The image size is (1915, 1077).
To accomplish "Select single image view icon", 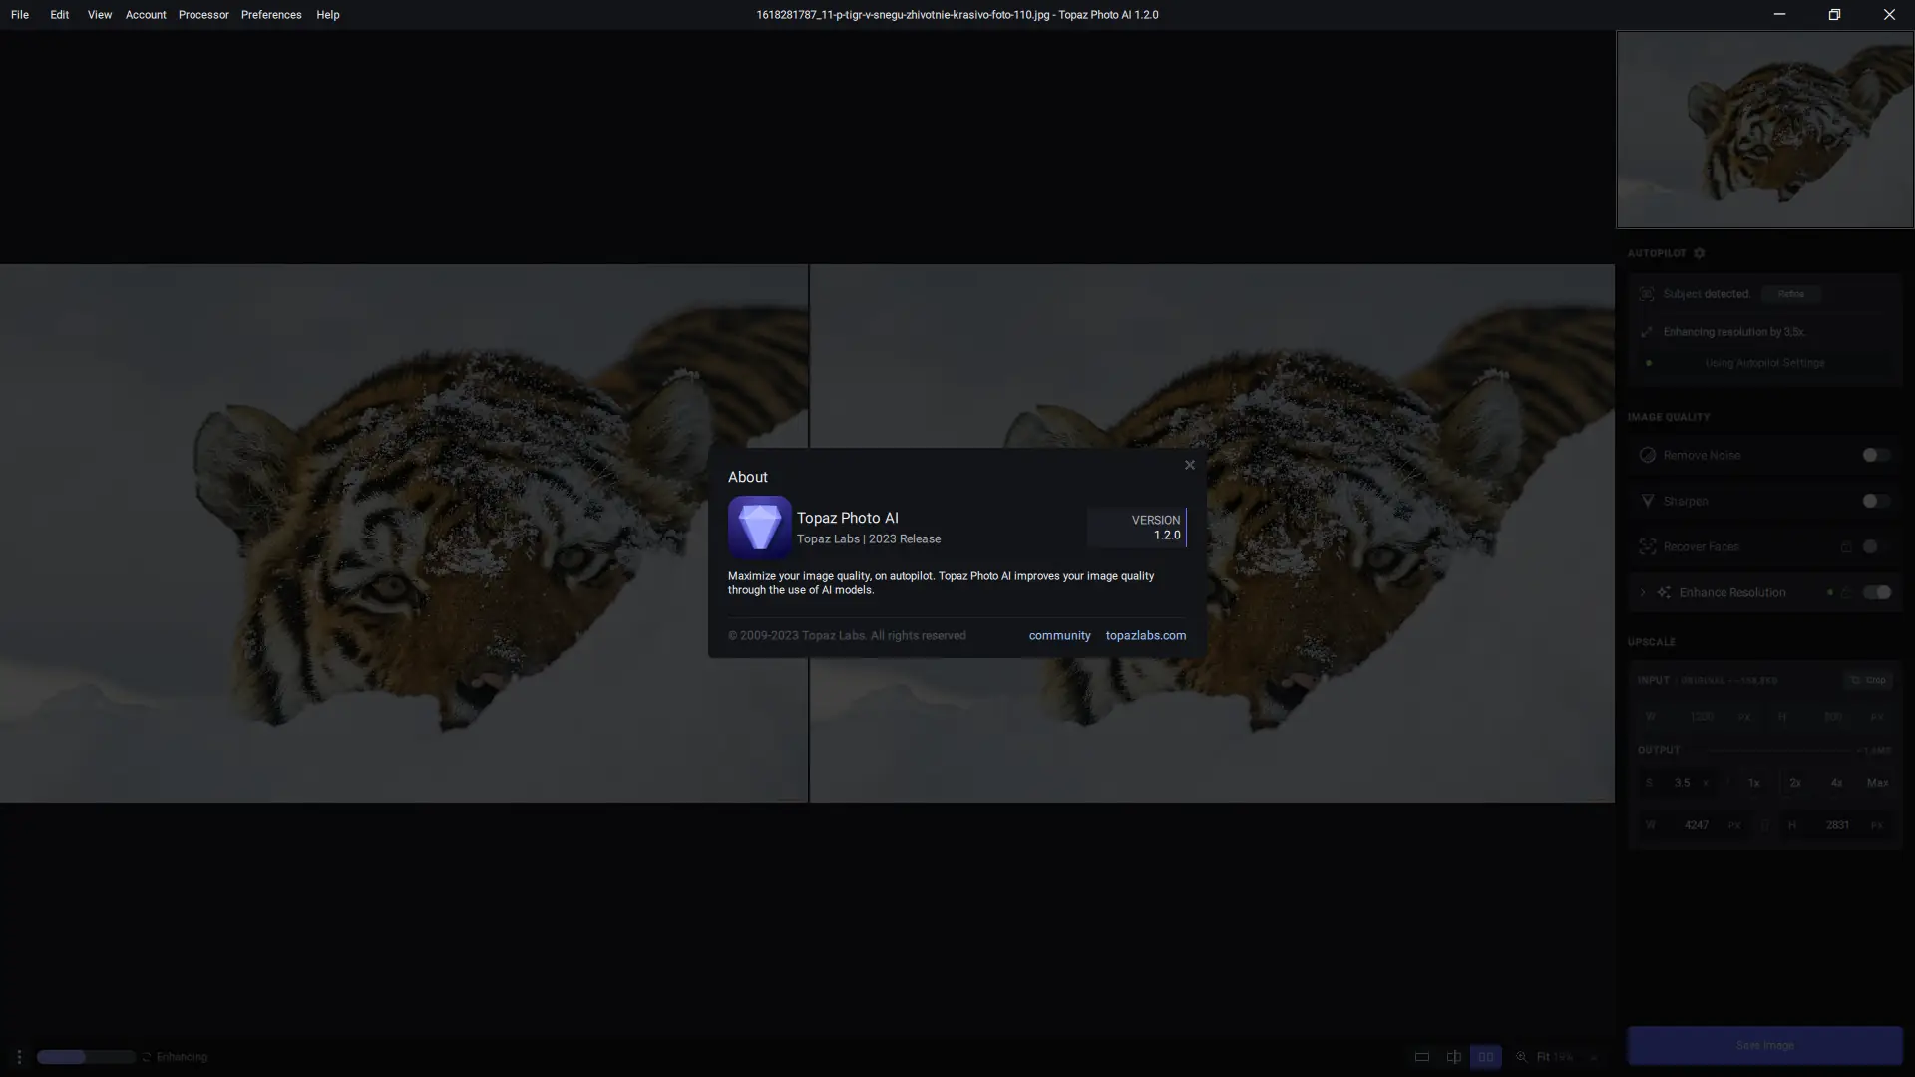I will pyautogui.click(x=1422, y=1057).
